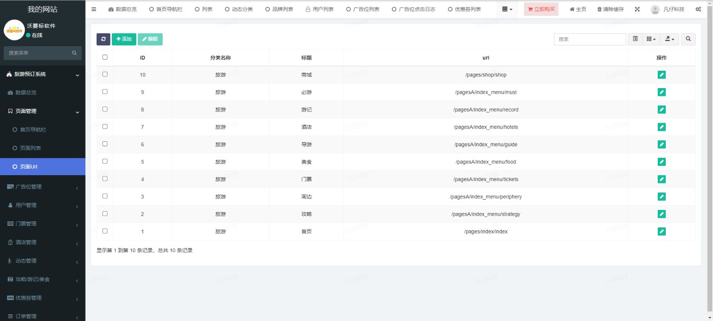The image size is (713, 321).
Task: Open the tab list dropdown in top bar
Action: click(x=507, y=9)
